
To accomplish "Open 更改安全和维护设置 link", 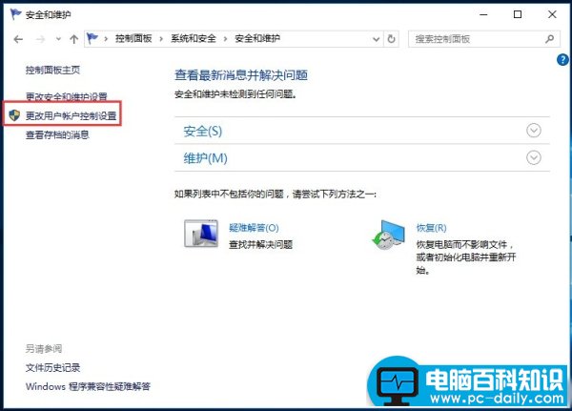I will click(67, 96).
